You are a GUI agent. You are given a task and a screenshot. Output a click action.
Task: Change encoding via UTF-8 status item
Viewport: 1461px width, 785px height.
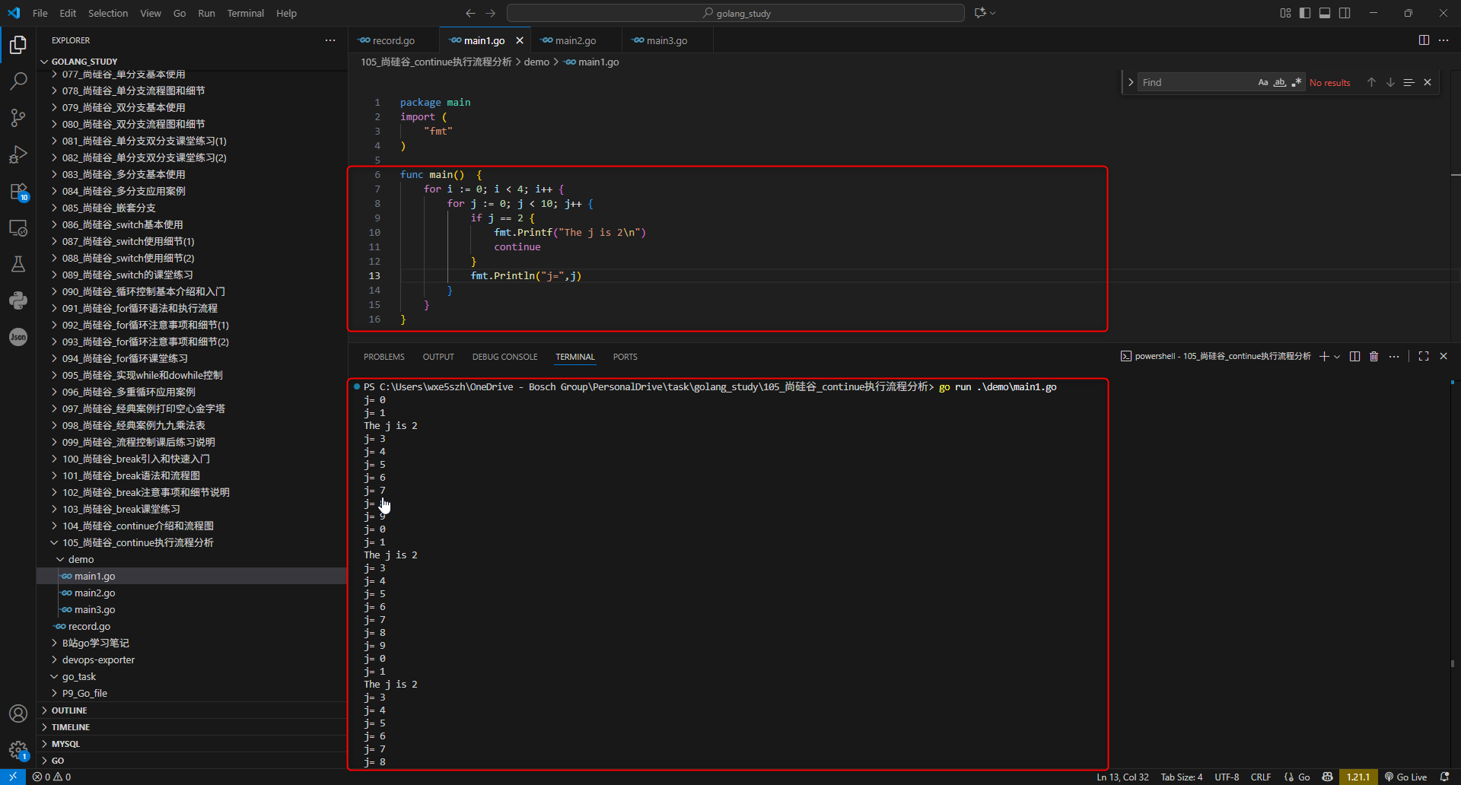click(x=1227, y=777)
